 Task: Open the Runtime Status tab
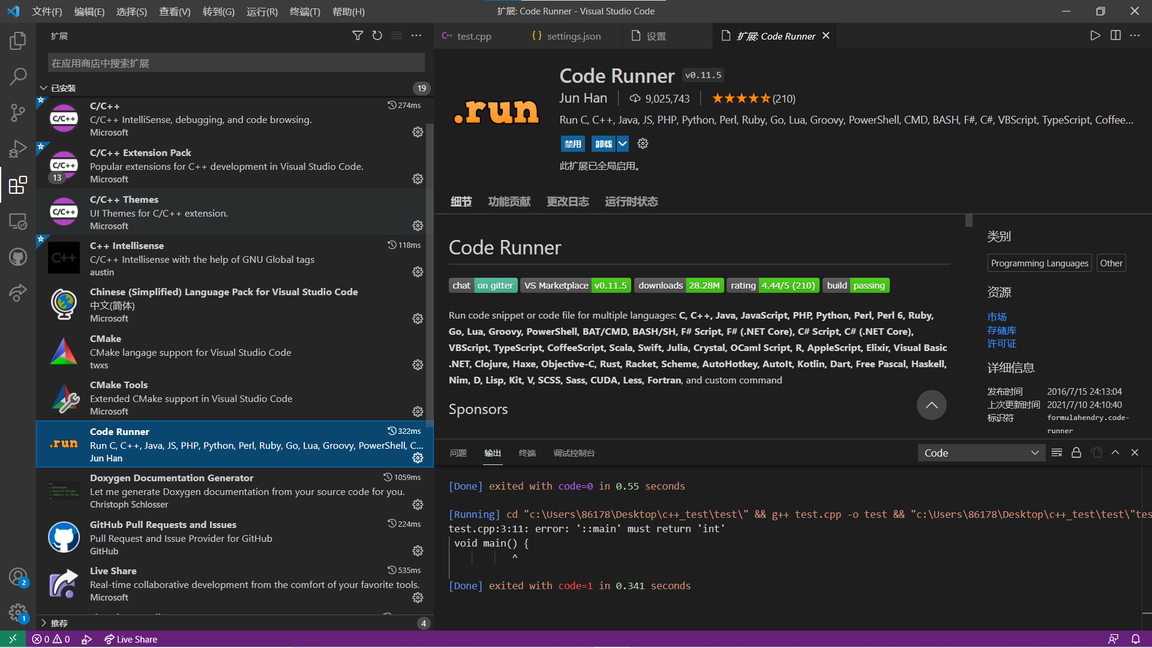coord(631,202)
